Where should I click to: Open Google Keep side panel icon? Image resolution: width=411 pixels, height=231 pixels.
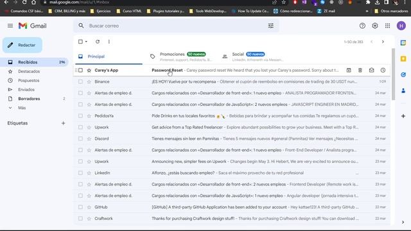coord(403,58)
